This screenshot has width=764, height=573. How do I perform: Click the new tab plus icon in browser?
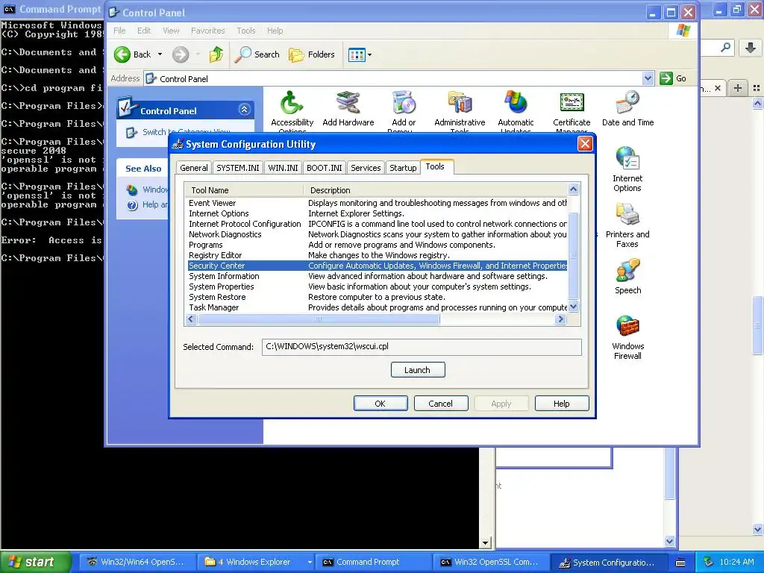click(x=738, y=88)
